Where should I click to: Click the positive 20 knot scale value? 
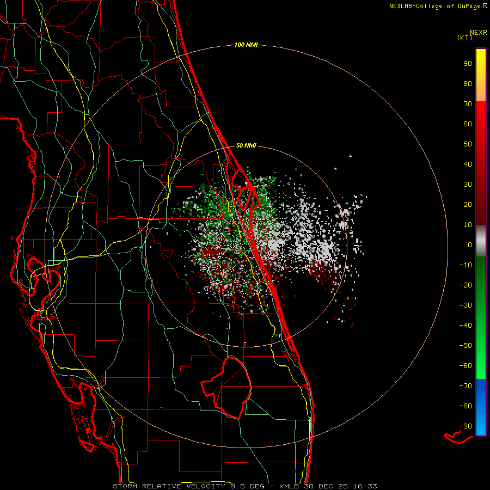[468, 204]
